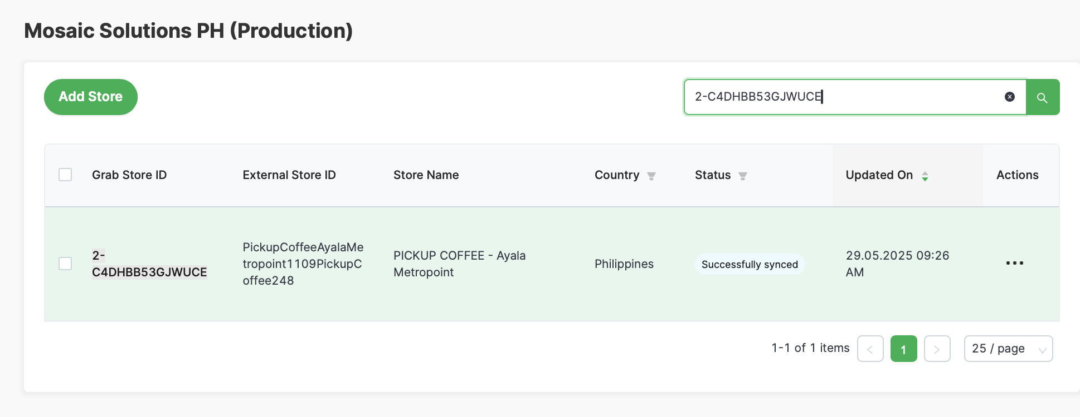This screenshot has height=417, width=1080.
Task: Click the PICKUP COFFEE - Ayala Metropoint name
Action: tap(459, 264)
